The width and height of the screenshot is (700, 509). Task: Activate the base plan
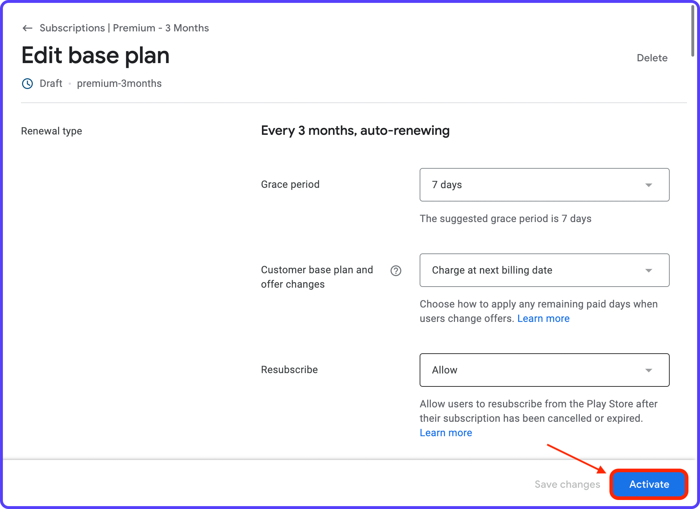[648, 484]
